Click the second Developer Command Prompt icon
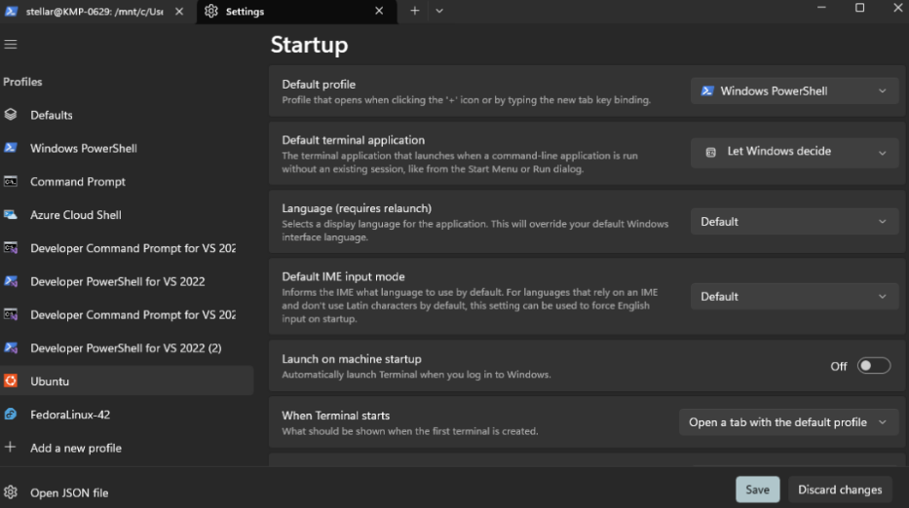 tap(11, 314)
